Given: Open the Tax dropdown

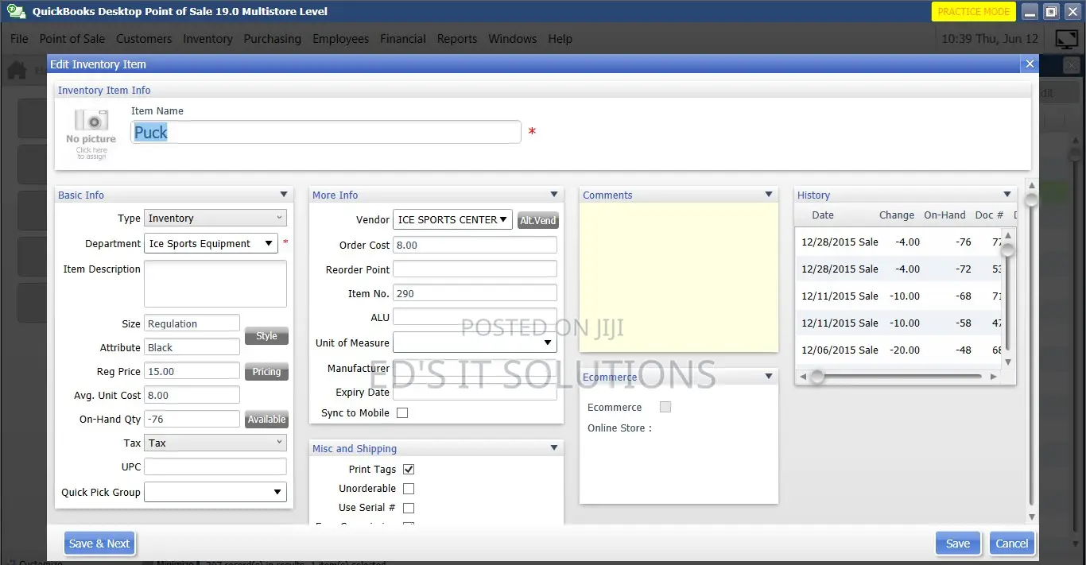Looking at the screenshot, I should tap(215, 443).
